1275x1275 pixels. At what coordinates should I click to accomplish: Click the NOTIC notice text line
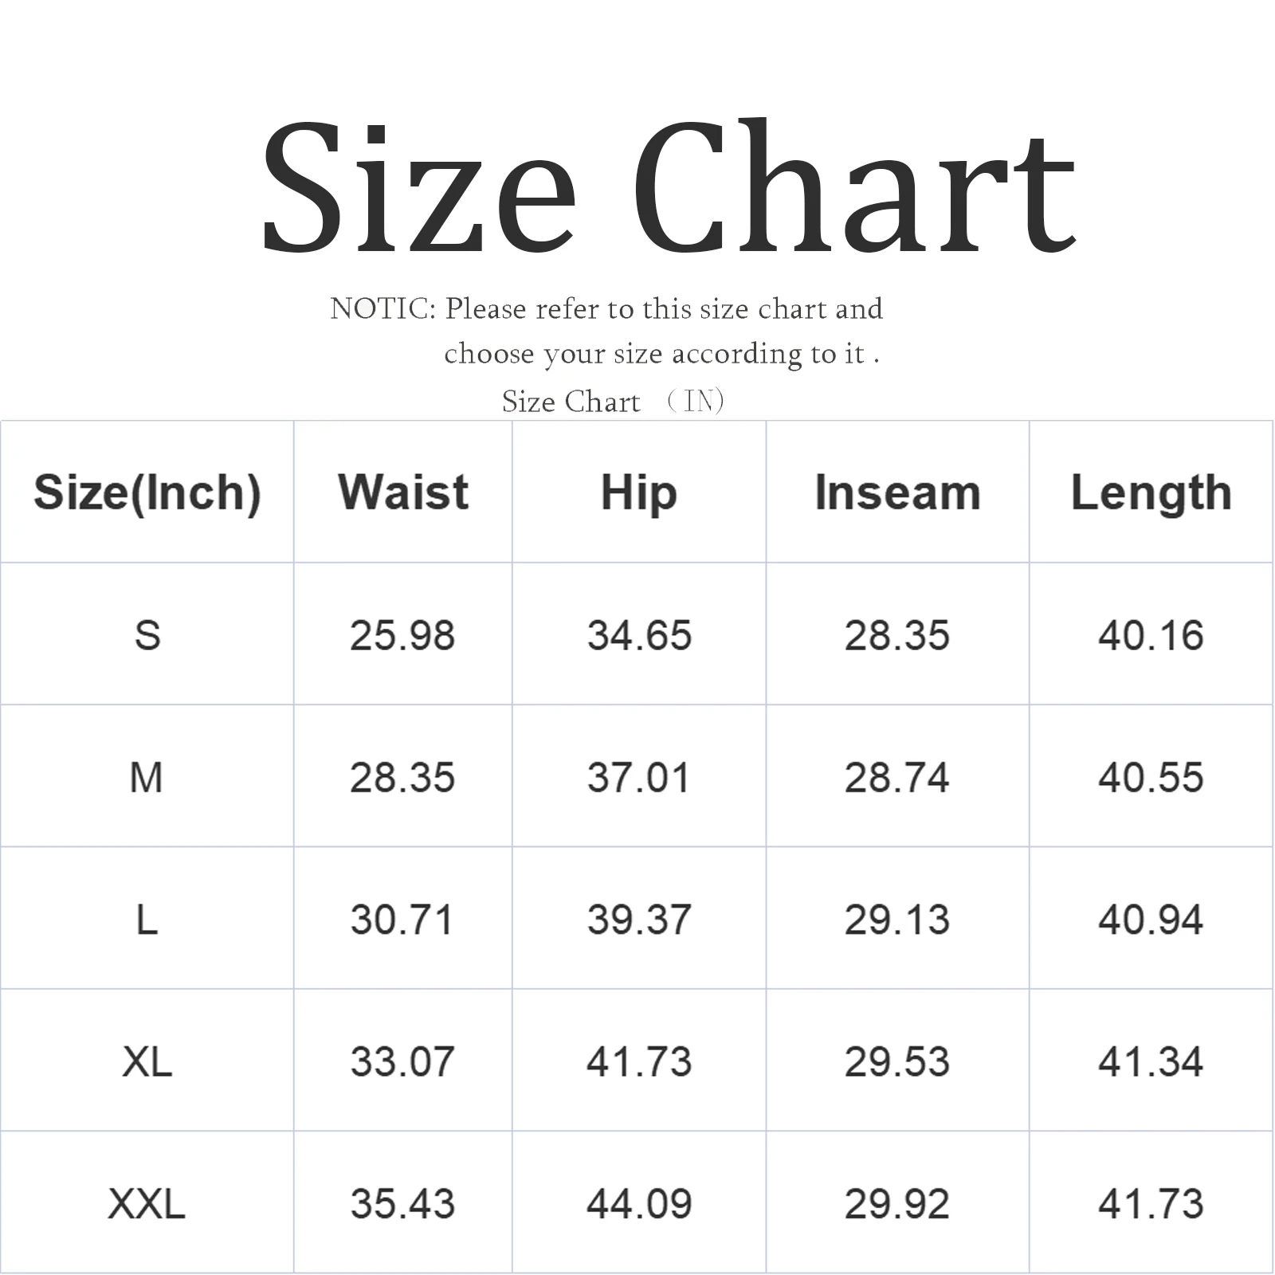tap(606, 309)
